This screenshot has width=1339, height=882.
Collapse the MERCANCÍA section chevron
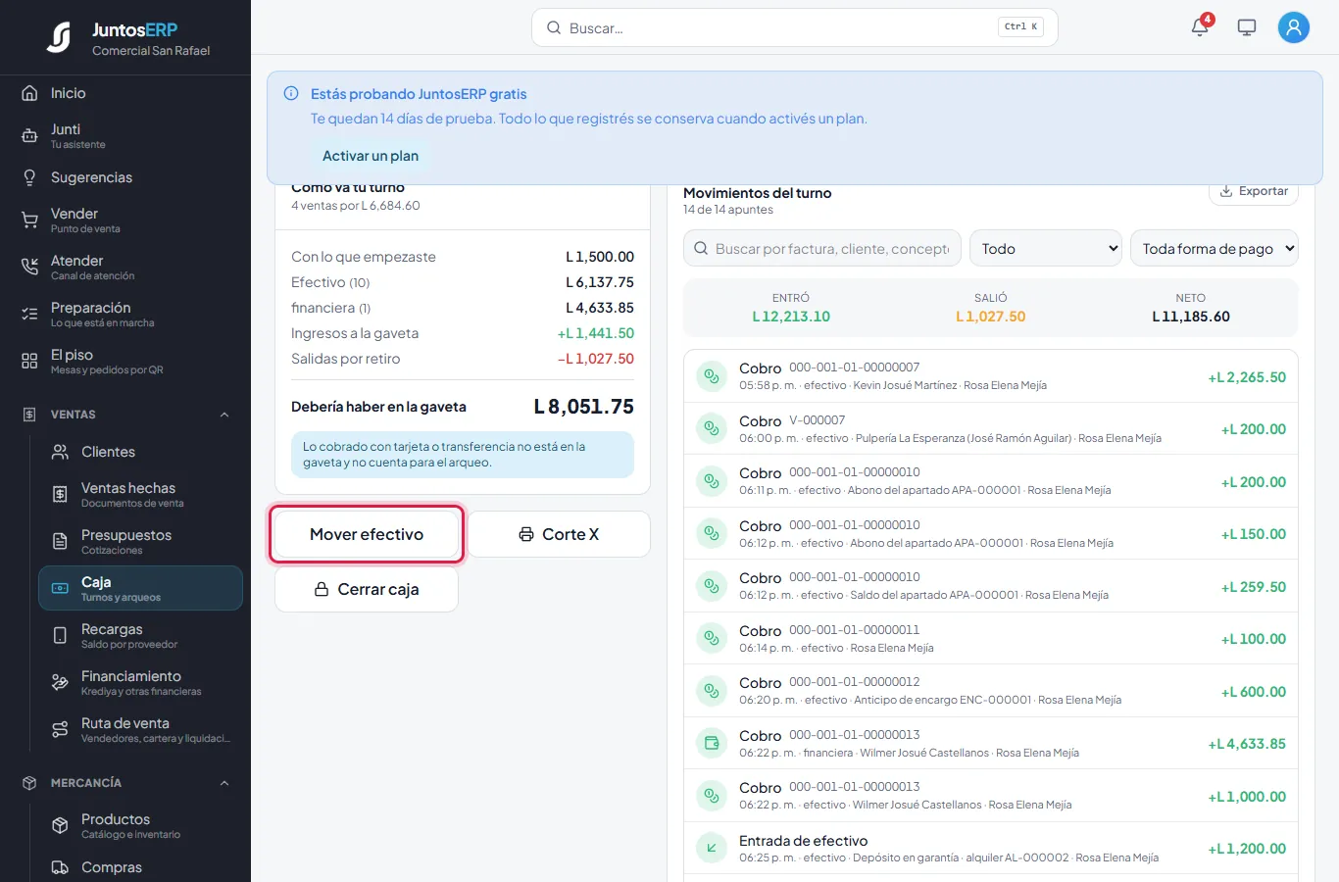(x=224, y=783)
